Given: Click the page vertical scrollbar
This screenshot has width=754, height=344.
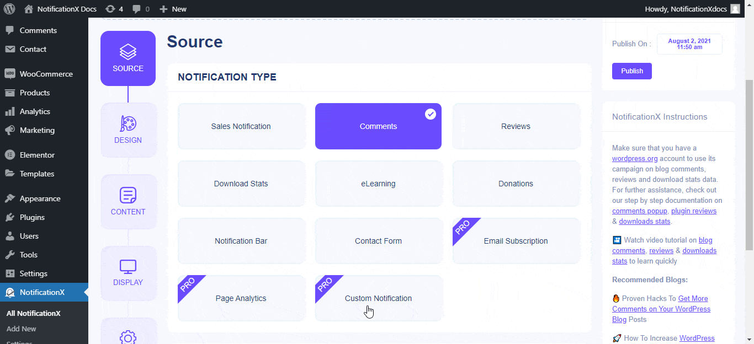Looking at the screenshot, I should [x=749, y=165].
